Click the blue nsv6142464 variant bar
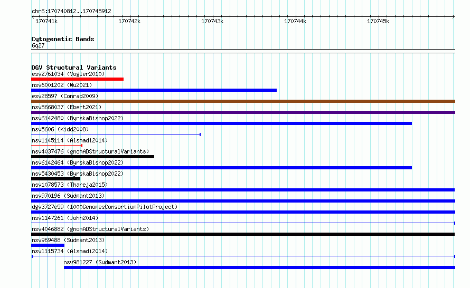 click(221, 168)
